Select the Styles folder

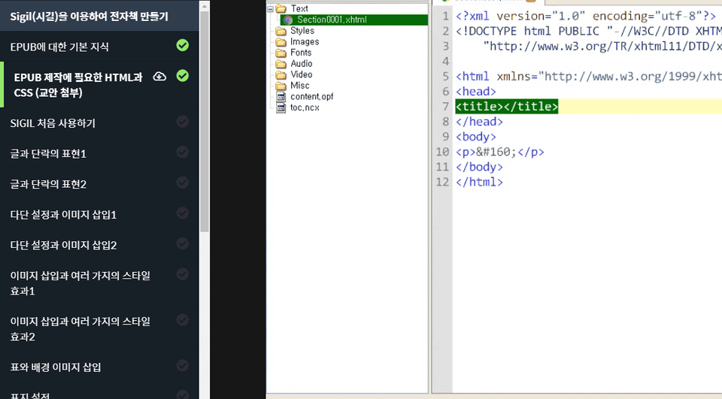tap(302, 31)
